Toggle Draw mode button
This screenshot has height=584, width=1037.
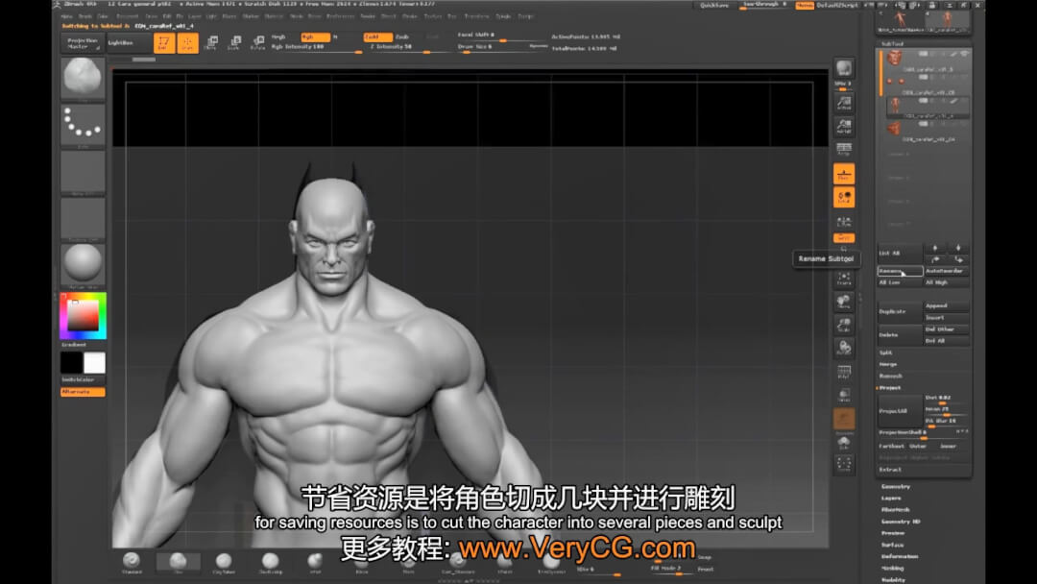click(188, 43)
